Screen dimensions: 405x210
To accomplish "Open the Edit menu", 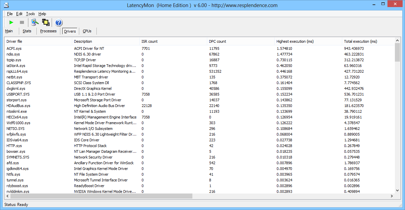I will (19, 14).
